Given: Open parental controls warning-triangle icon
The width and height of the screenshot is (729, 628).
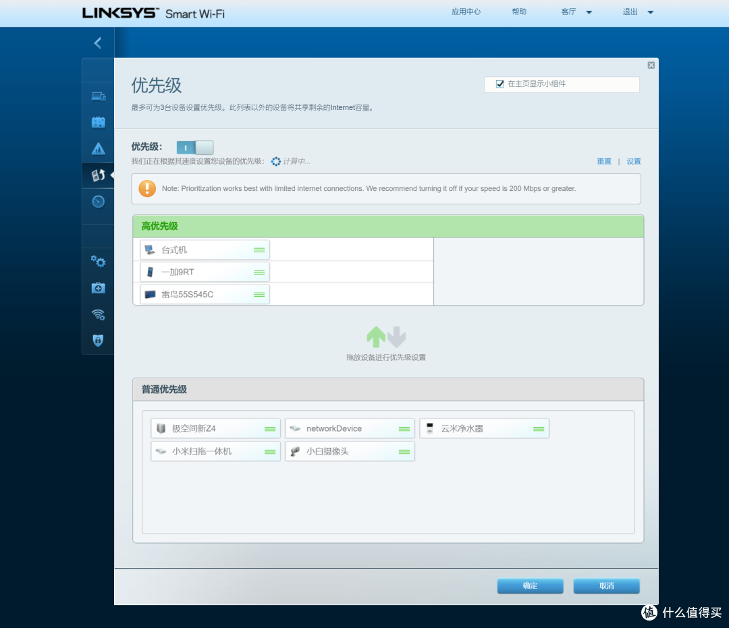Looking at the screenshot, I should coord(99,148).
